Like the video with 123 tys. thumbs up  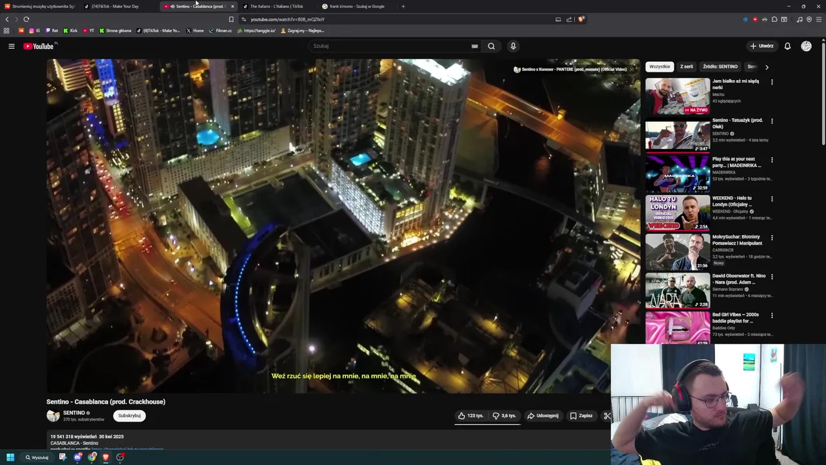click(470, 416)
